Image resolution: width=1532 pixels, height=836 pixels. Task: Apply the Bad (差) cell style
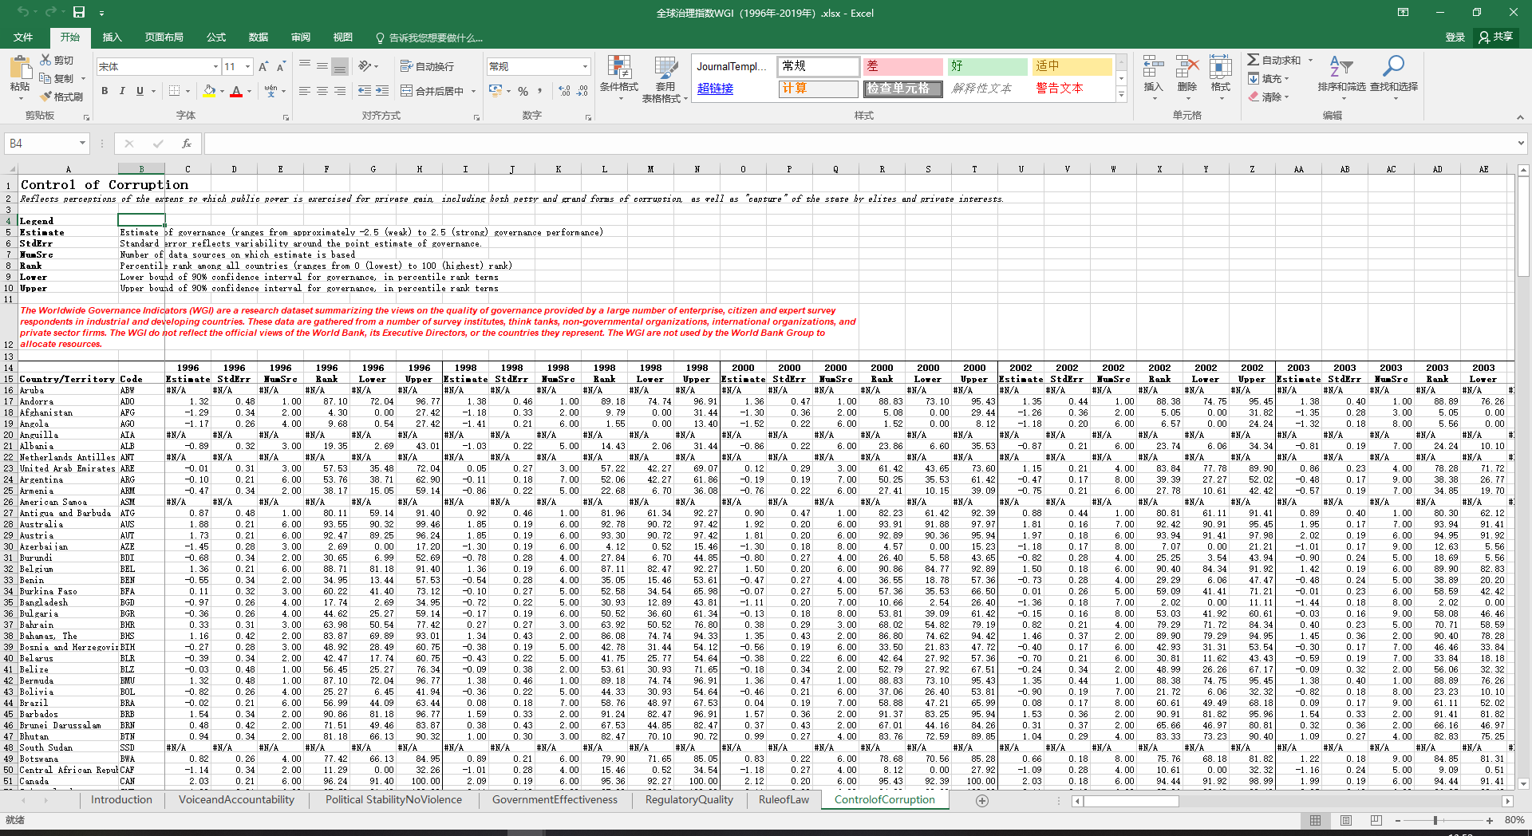pyautogui.click(x=902, y=66)
